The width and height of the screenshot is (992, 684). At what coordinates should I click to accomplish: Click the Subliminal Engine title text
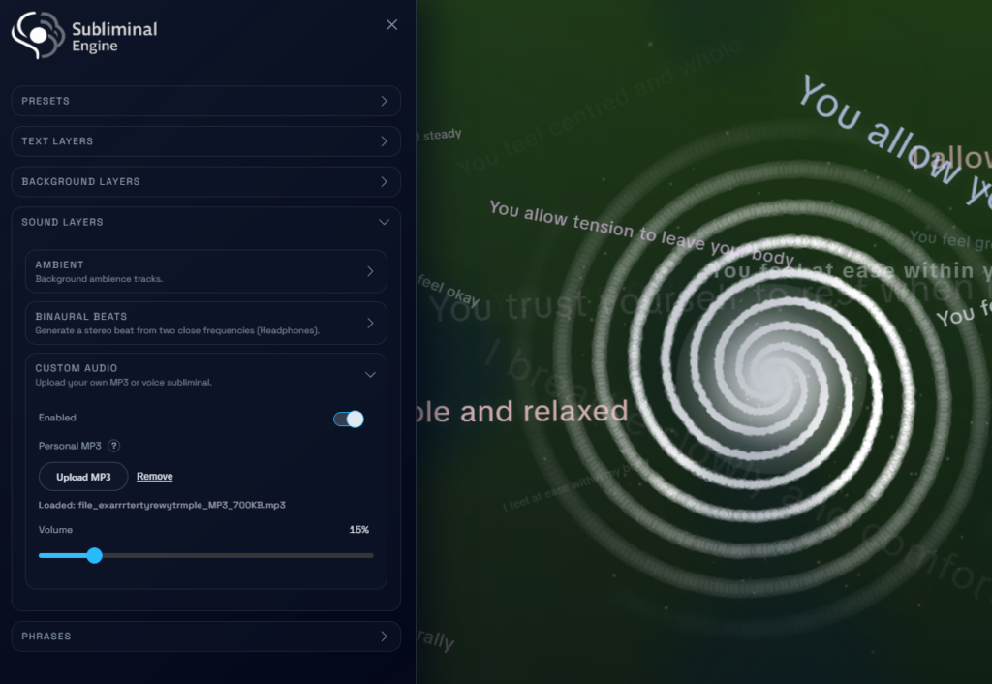tap(113, 37)
